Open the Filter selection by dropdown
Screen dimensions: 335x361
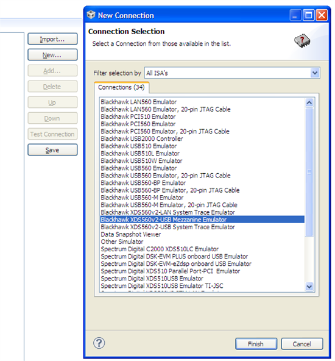click(315, 73)
